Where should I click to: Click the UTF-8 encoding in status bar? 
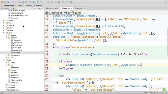pos(156,93)
